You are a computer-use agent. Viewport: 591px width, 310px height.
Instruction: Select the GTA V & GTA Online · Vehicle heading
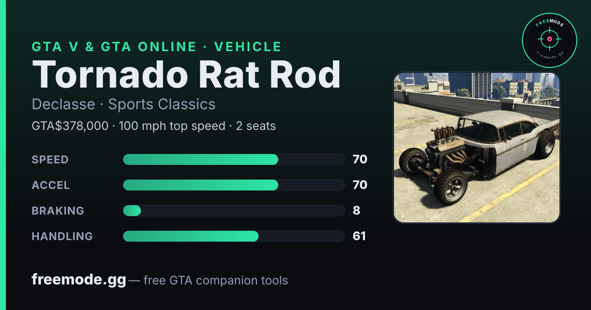(x=157, y=47)
